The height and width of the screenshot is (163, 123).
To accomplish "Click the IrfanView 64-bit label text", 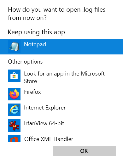I will [44, 123].
